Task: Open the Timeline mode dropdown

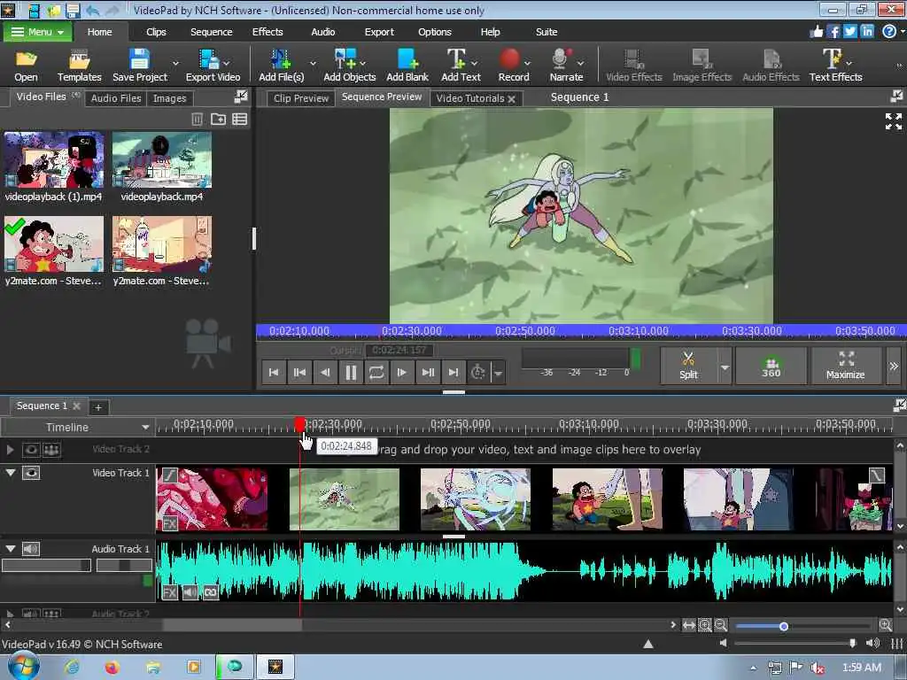Action: pyautogui.click(x=145, y=428)
